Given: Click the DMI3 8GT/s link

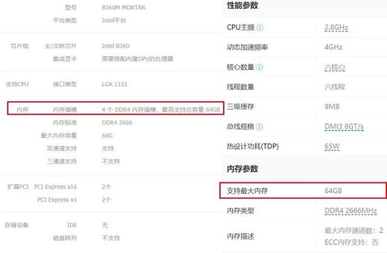Looking at the screenshot, I should click(344, 127).
